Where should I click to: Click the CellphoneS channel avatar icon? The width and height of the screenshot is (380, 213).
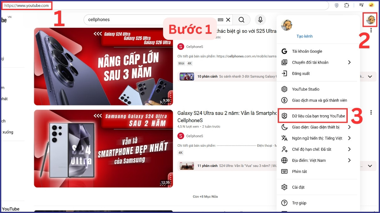(x=180, y=46)
